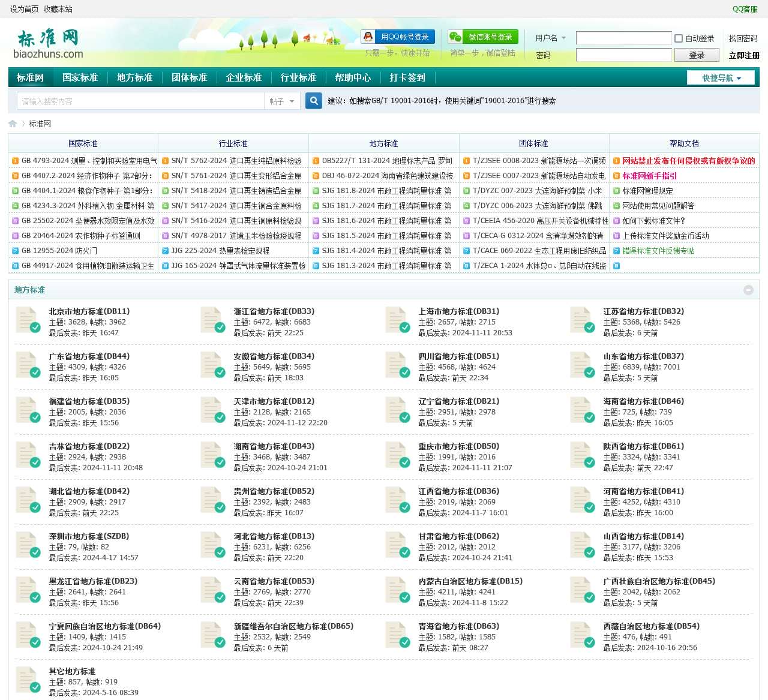Open the 立即注册 link

743,55
